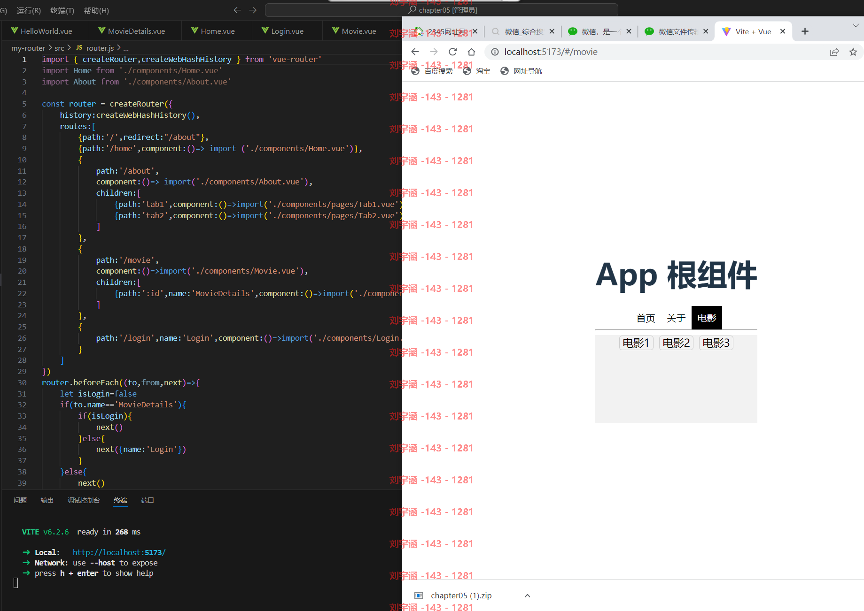Open the http://localhost:5173/ terminal link
This screenshot has height=611, width=864.
pos(119,552)
